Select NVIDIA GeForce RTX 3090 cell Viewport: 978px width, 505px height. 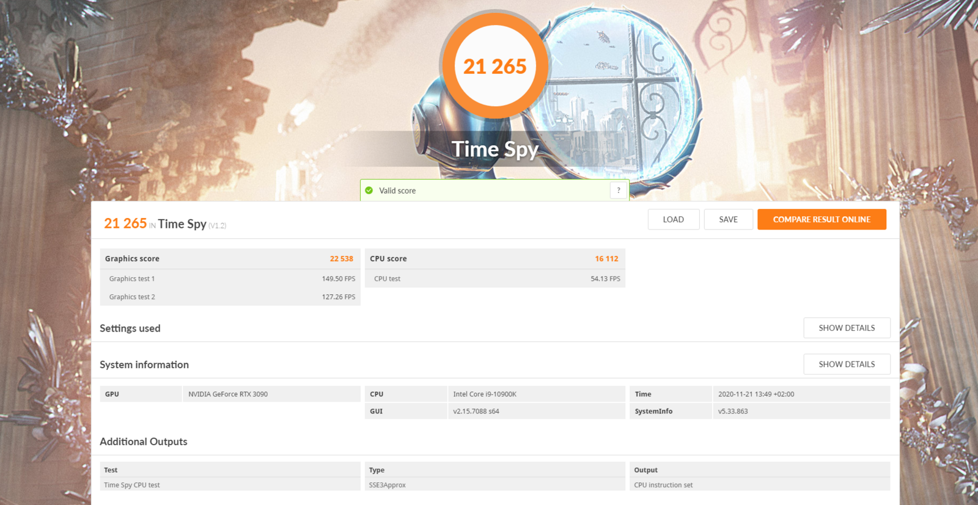tap(271, 394)
